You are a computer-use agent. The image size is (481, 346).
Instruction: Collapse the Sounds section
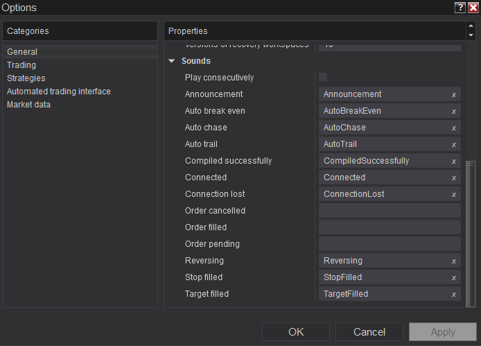click(x=172, y=61)
